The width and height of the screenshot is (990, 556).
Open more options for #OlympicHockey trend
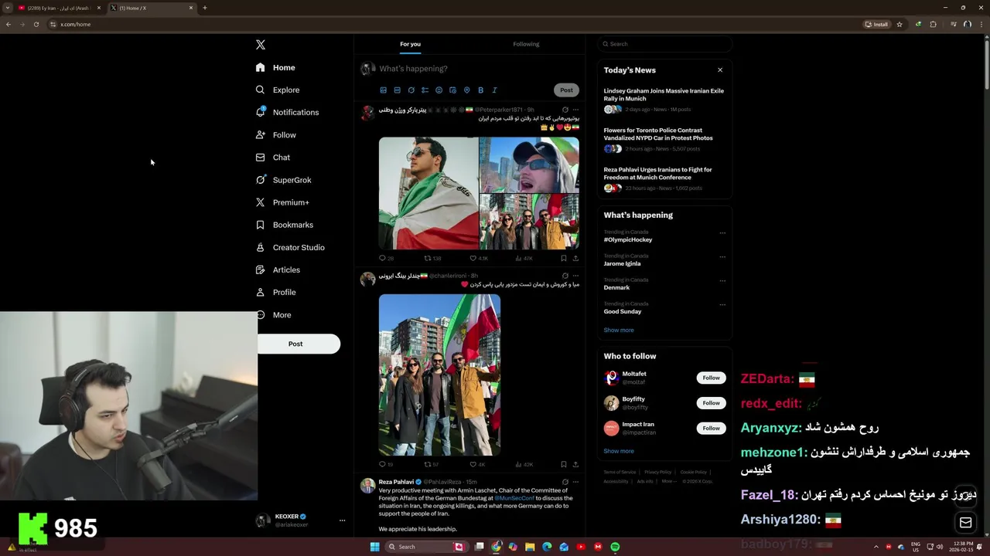coord(722,233)
